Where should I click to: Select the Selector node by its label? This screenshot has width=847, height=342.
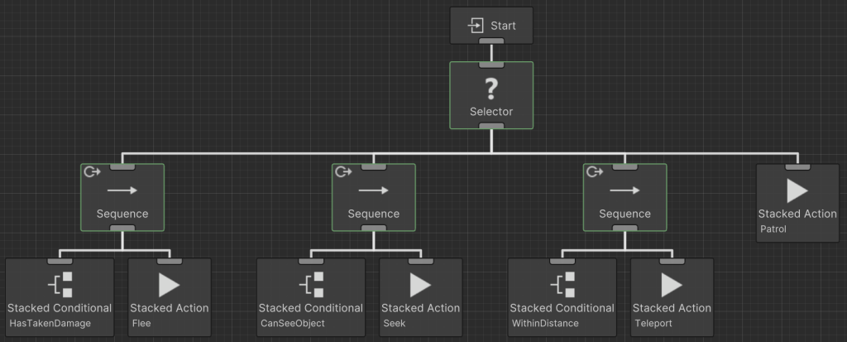pyautogui.click(x=492, y=111)
